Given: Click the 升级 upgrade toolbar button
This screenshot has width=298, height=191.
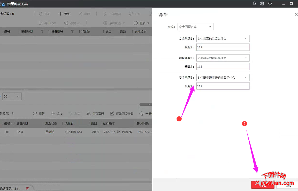Looking at the screenshot, I should click(x=135, y=14).
